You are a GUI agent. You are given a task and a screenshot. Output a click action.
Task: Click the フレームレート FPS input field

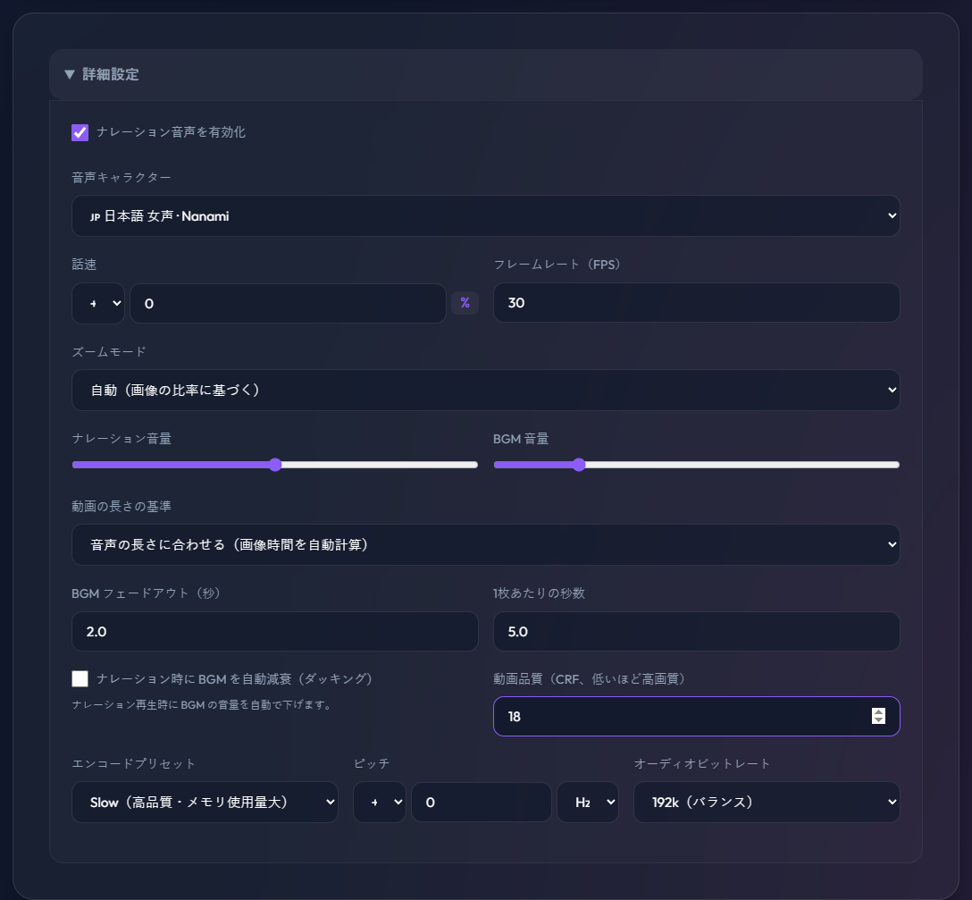696,303
